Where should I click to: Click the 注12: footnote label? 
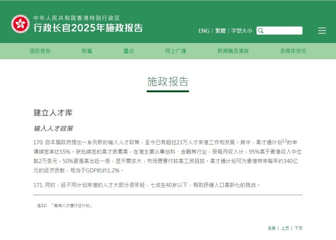click(x=42, y=206)
